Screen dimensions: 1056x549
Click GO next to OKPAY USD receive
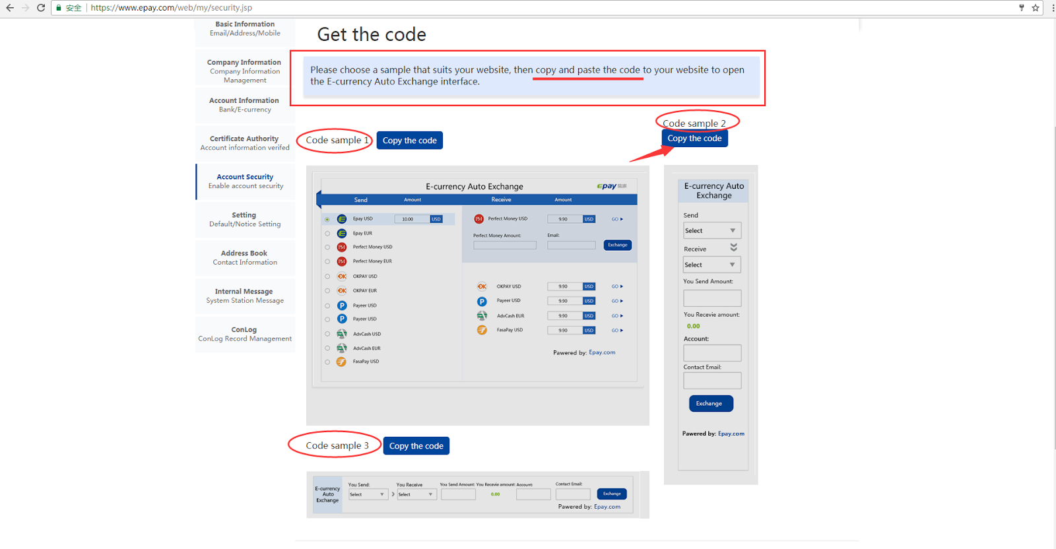click(617, 286)
